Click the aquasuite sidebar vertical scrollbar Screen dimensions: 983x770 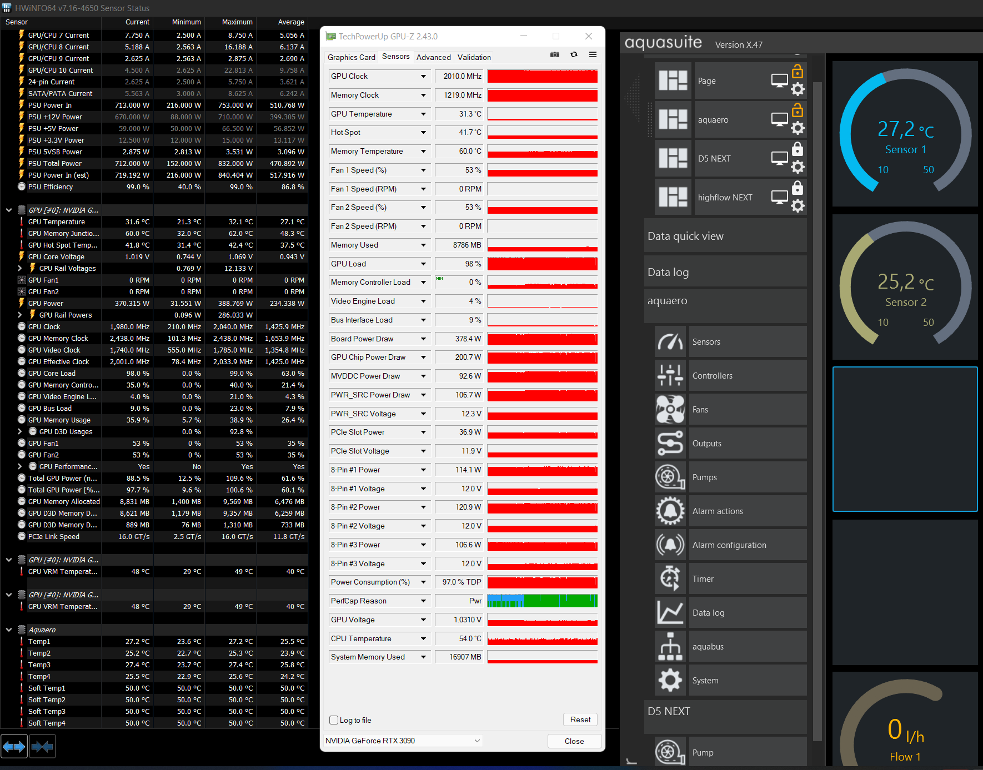[x=817, y=411]
